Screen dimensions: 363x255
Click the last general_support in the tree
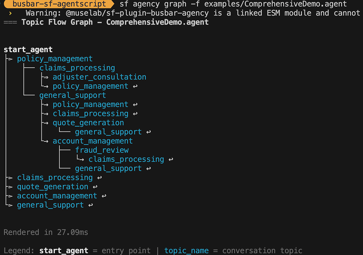point(50,205)
